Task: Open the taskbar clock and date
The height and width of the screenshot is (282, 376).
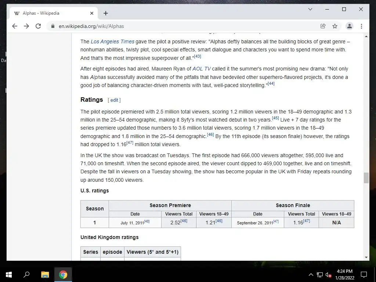Action: (344, 275)
